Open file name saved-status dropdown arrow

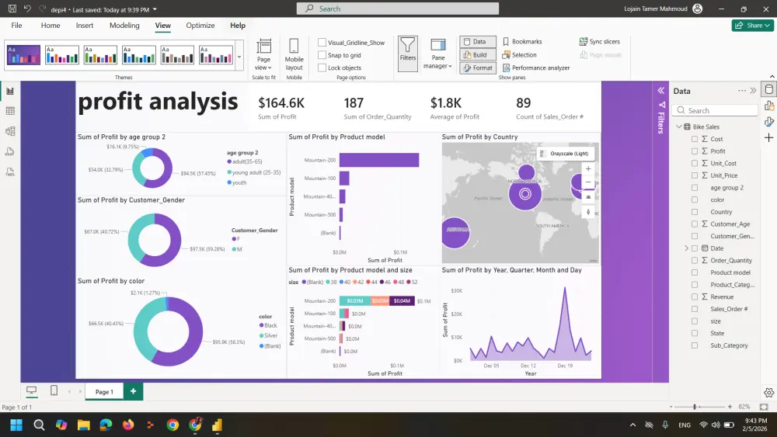pos(155,9)
